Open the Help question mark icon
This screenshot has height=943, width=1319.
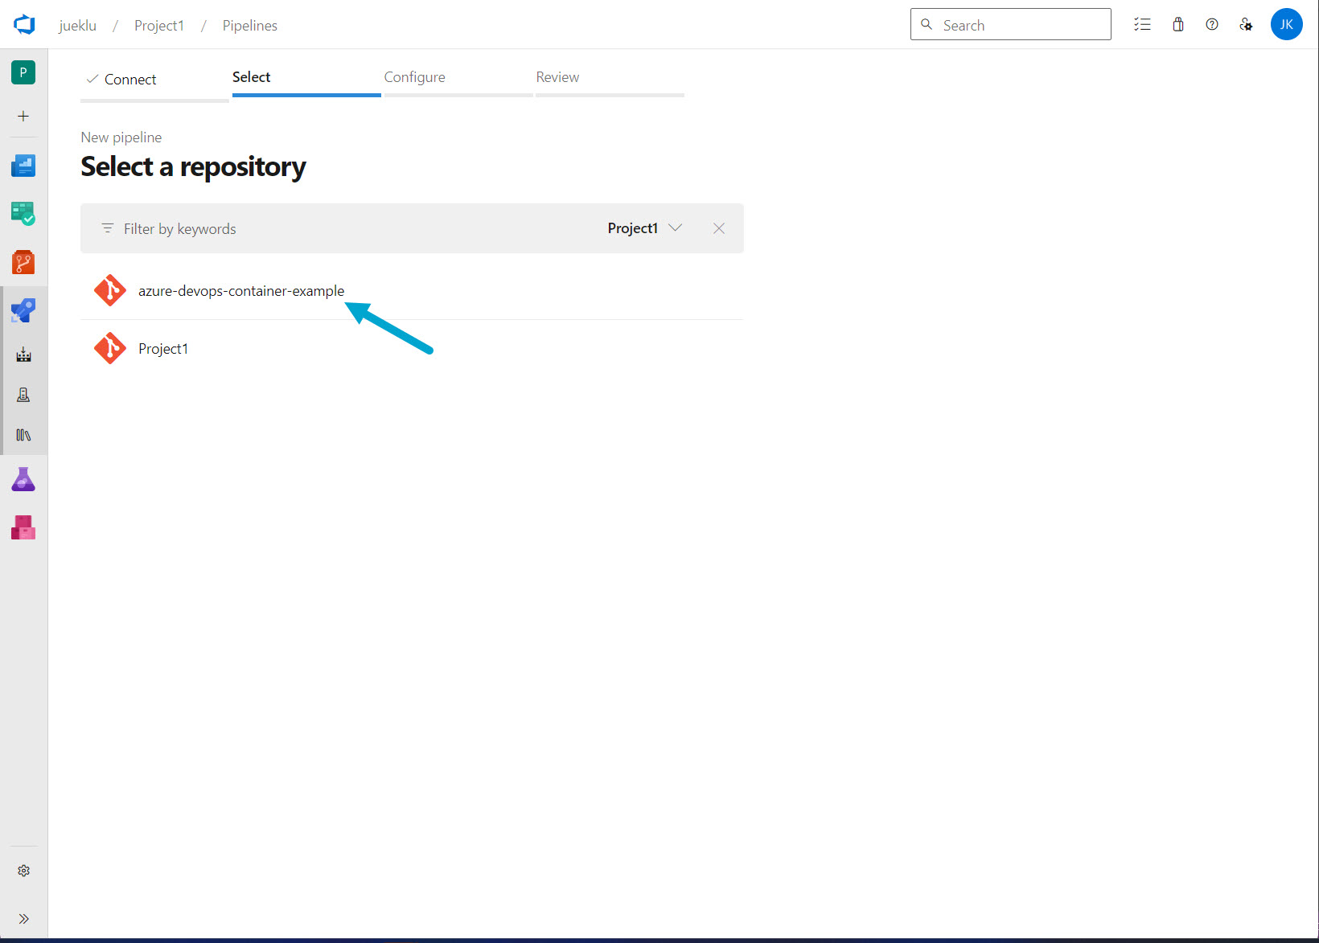point(1211,25)
